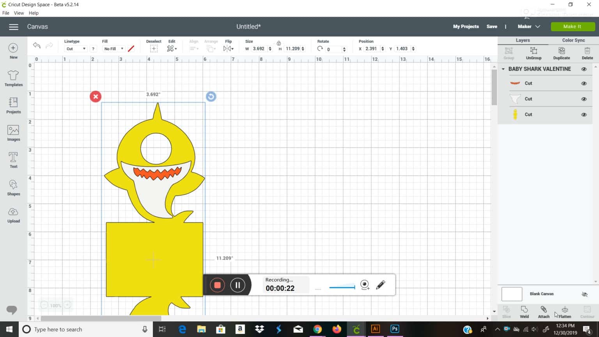Click the red X delete handle on canvas

pos(96,96)
